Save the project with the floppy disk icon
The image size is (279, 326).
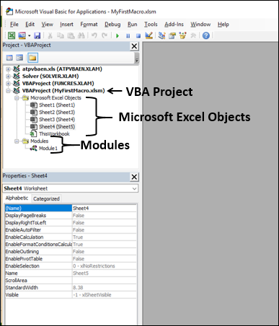point(37,35)
